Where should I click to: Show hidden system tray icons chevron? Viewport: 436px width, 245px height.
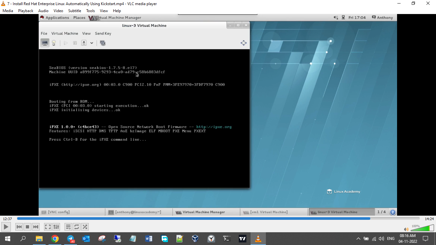tap(358, 239)
